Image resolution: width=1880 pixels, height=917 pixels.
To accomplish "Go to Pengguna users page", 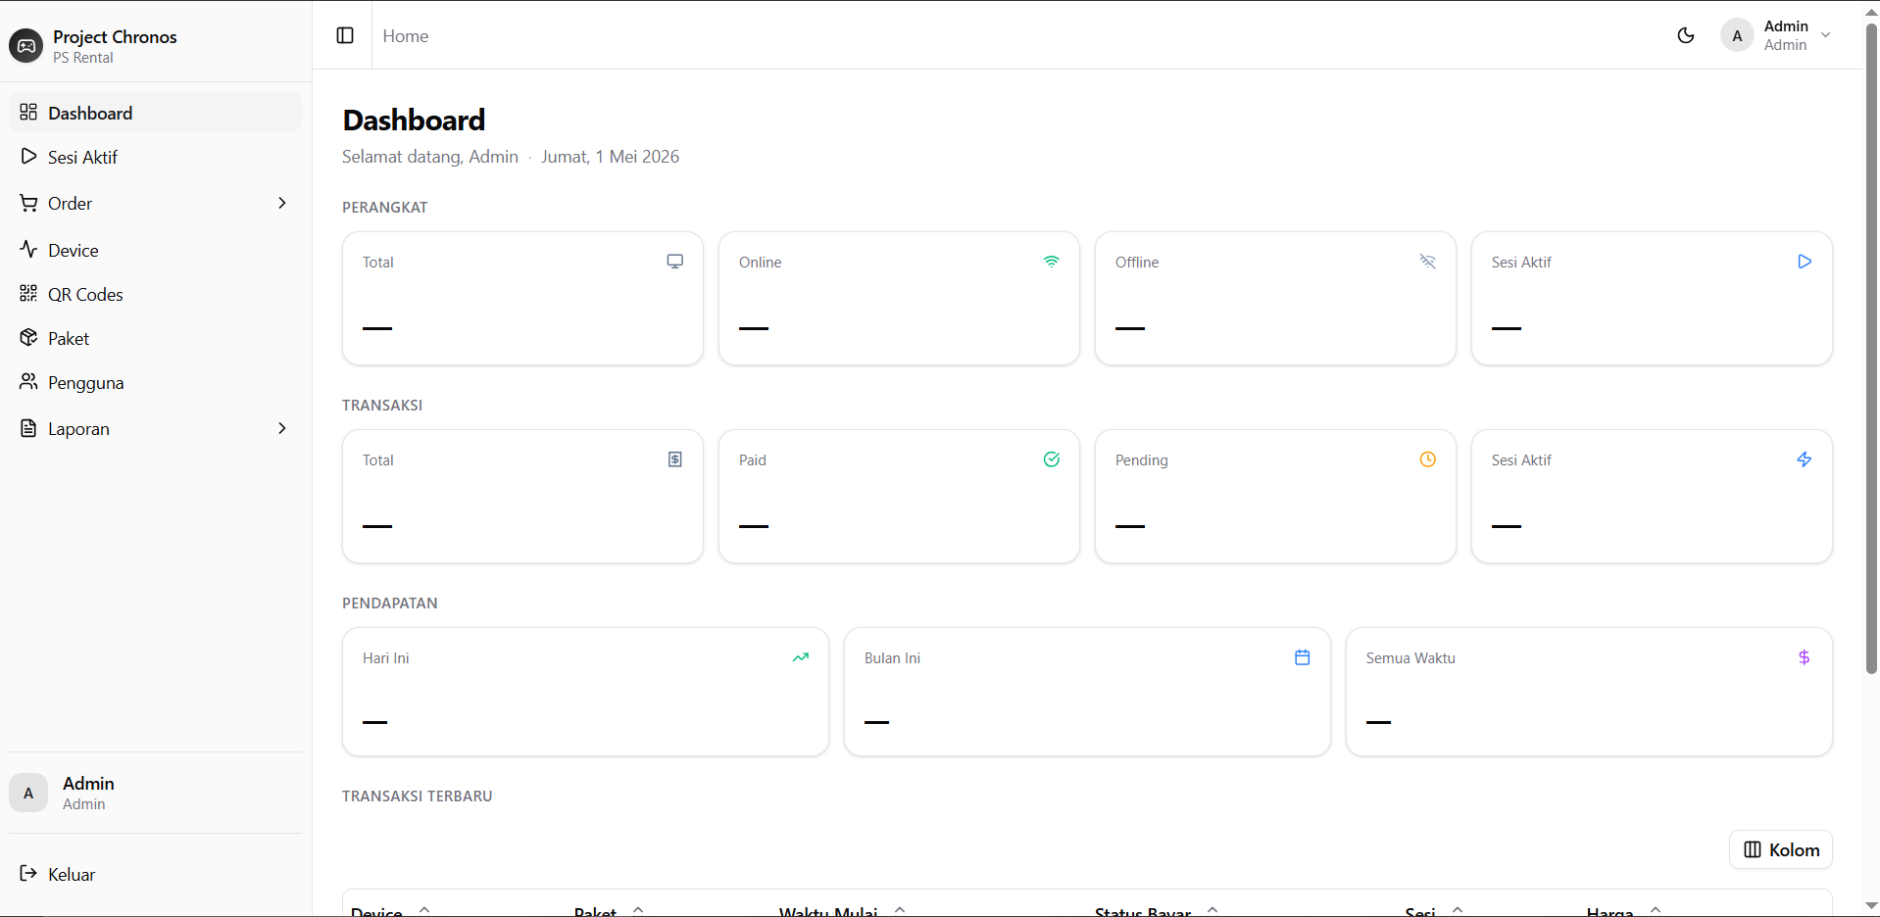I will 155,382.
